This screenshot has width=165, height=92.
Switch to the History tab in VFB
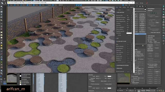124,7
